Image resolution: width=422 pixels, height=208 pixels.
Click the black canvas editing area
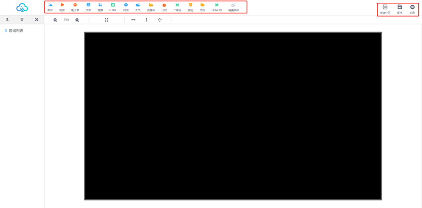[x=232, y=116]
